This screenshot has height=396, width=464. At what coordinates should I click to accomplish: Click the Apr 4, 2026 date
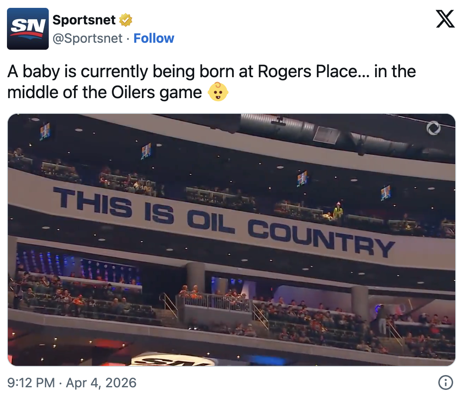pos(101,383)
